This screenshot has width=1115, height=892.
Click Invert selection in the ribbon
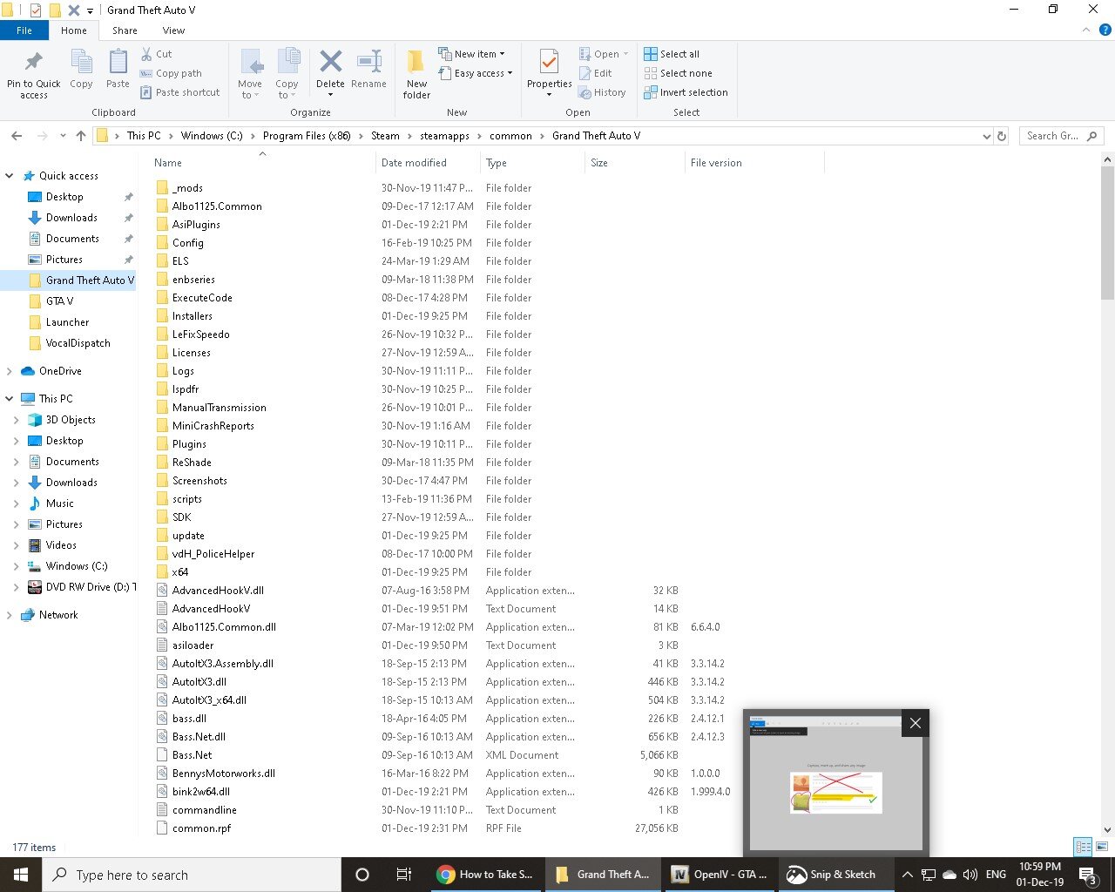tap(686, 92)
